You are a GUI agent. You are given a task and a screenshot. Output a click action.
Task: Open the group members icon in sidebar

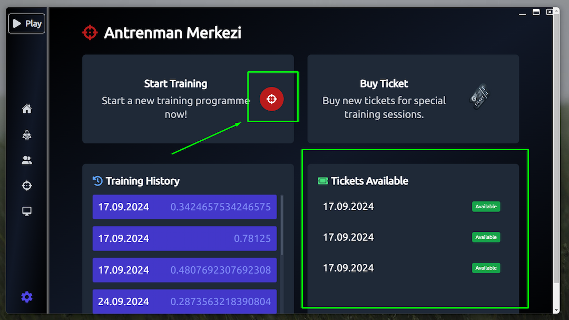click(27, 160)
